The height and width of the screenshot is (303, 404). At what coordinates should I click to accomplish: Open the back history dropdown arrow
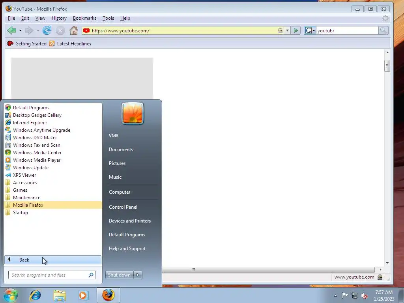(x=20, y=31)
